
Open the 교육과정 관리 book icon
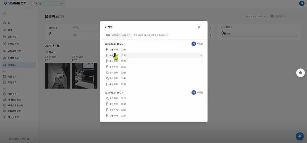pos(4,51)
